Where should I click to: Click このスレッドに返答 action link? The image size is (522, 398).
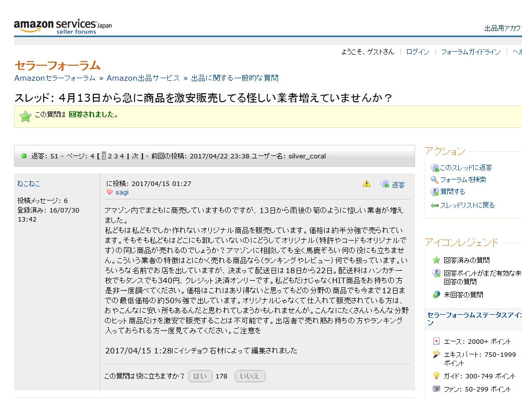pyautogui.click(x=466, y=168)
